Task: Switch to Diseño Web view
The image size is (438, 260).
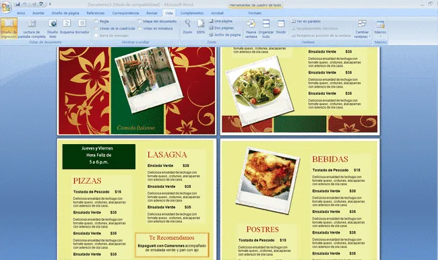Action: pyautogui.click(x=53, y=28)
